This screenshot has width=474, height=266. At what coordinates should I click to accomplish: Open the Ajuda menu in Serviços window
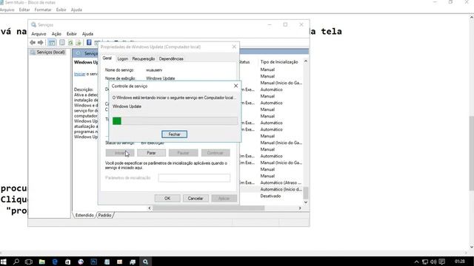(x=87, y=34)
